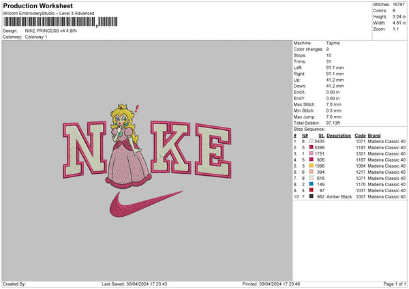Select the cream swatch in stop row 7
The height and width of the screenshot is (289, 409).
point(312,178)
